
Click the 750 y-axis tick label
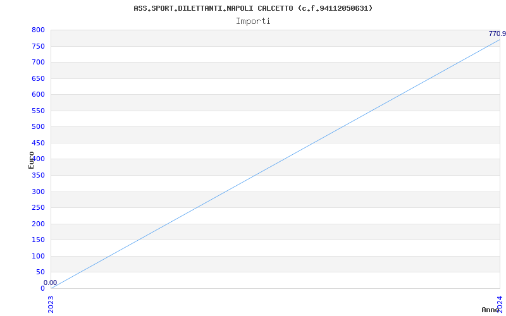click(x=38, y=46)
